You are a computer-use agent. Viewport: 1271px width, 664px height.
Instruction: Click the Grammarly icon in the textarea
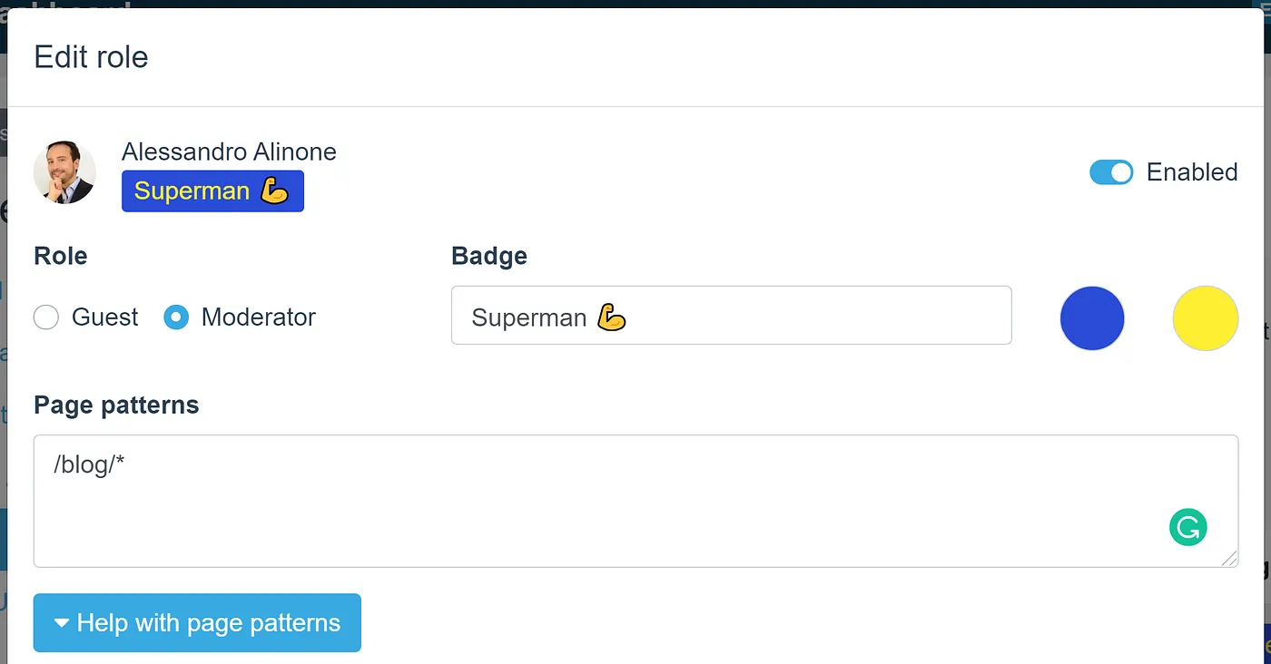click(1187, 527)
